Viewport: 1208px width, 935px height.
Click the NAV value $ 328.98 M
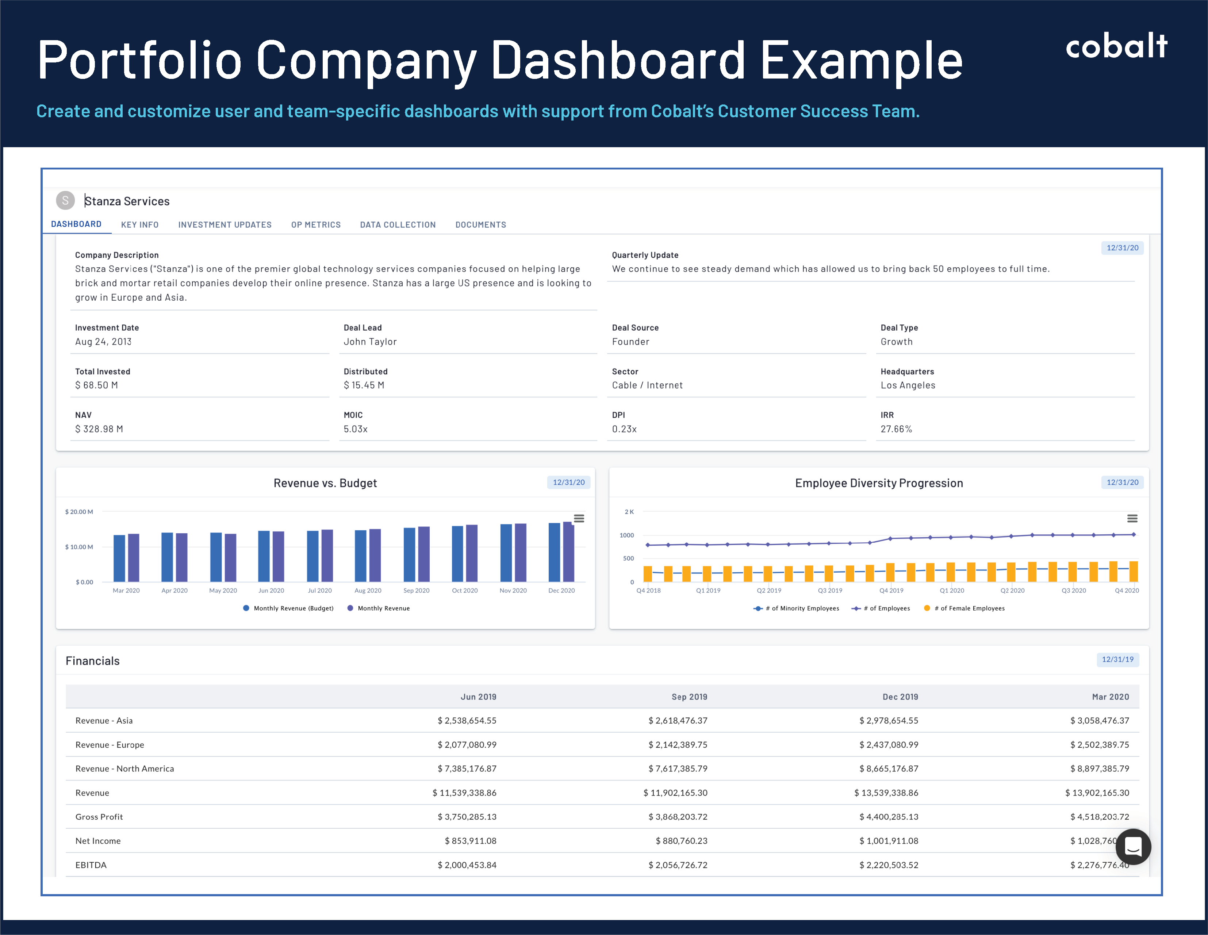point(99,429)
